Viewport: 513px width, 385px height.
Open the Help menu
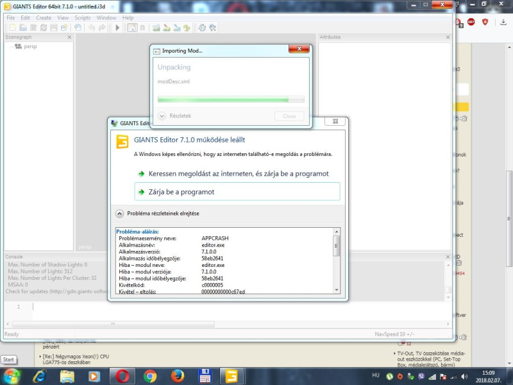[128, 18]
